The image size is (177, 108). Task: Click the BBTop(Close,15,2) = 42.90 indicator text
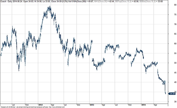[x=127, y=1]
